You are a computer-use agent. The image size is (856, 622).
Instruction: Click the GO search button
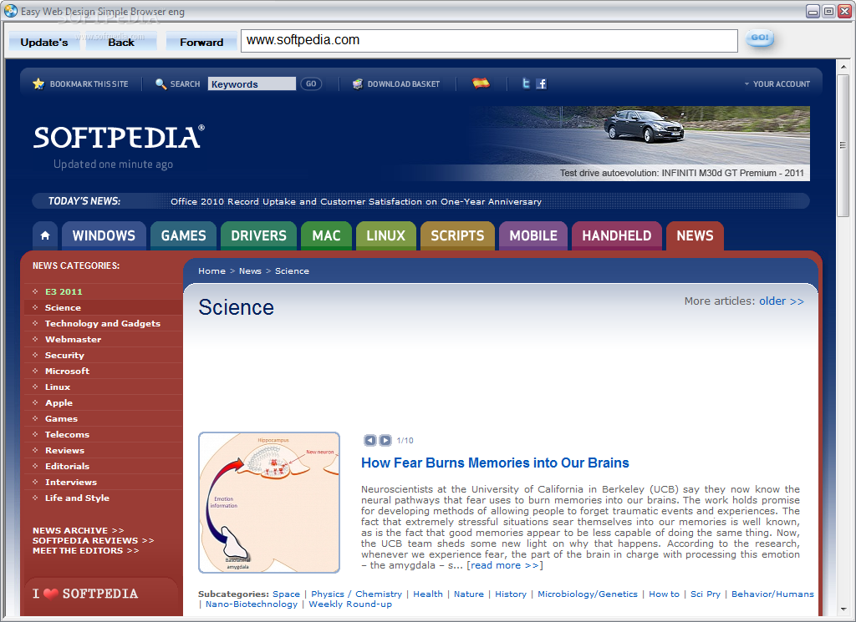point(311,84)
